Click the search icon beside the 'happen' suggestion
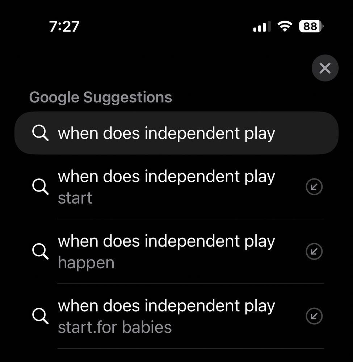This screenshot has width=353, height=362. [41, 251]
